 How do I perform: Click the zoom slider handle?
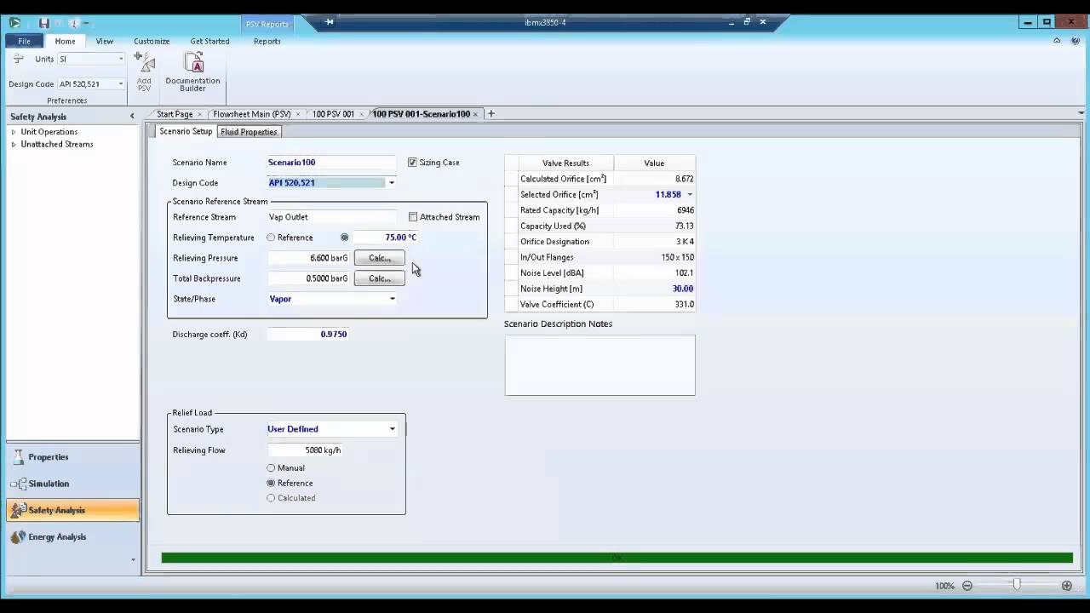[x=1017, y=586]
